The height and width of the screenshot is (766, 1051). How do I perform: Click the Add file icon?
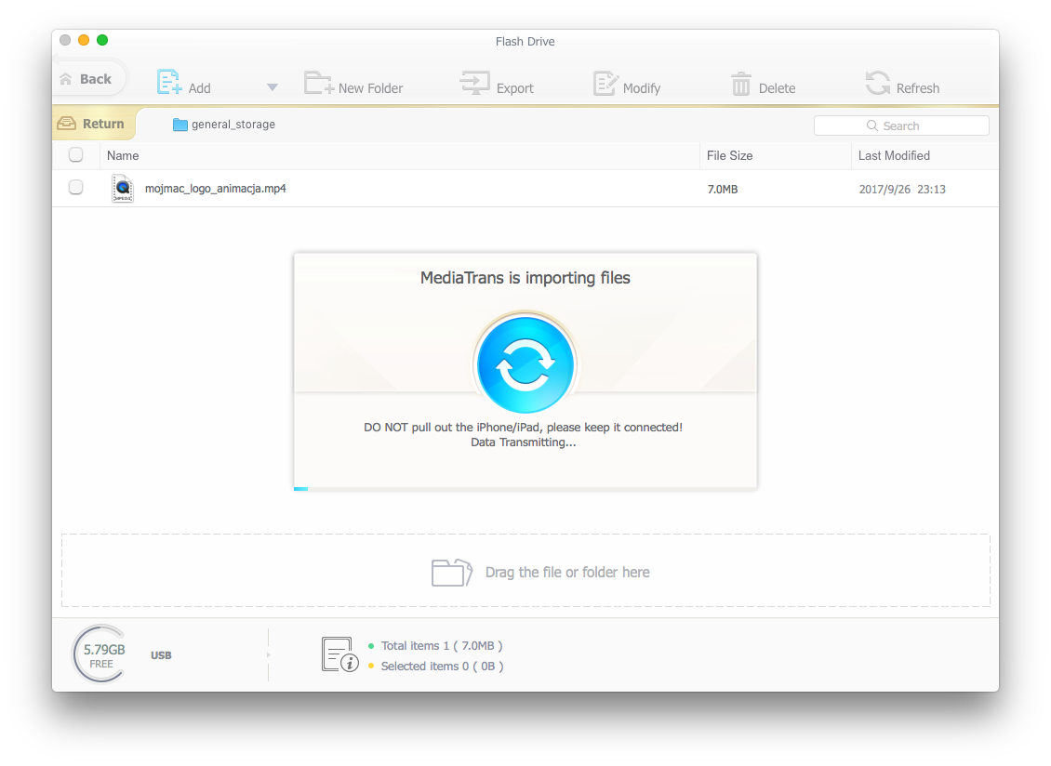pos(169,83)
